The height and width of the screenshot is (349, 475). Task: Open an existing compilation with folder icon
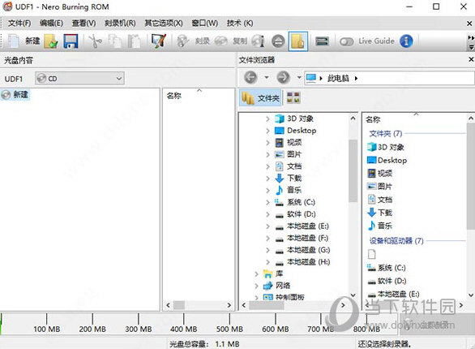[x=51, y=41]
